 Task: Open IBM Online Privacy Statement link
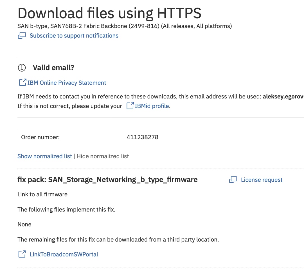[66, 83]
